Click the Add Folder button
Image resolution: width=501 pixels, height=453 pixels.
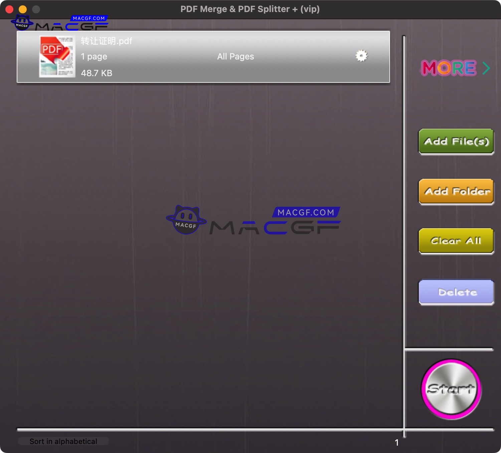click(x=456, y=191)
